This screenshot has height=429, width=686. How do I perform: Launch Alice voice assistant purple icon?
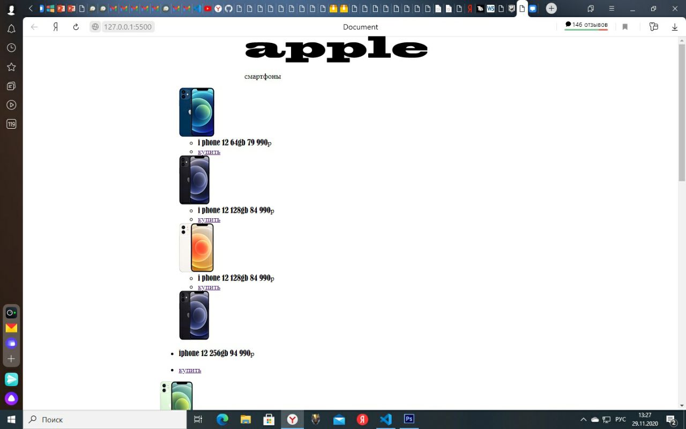click(x=11, y=398)
